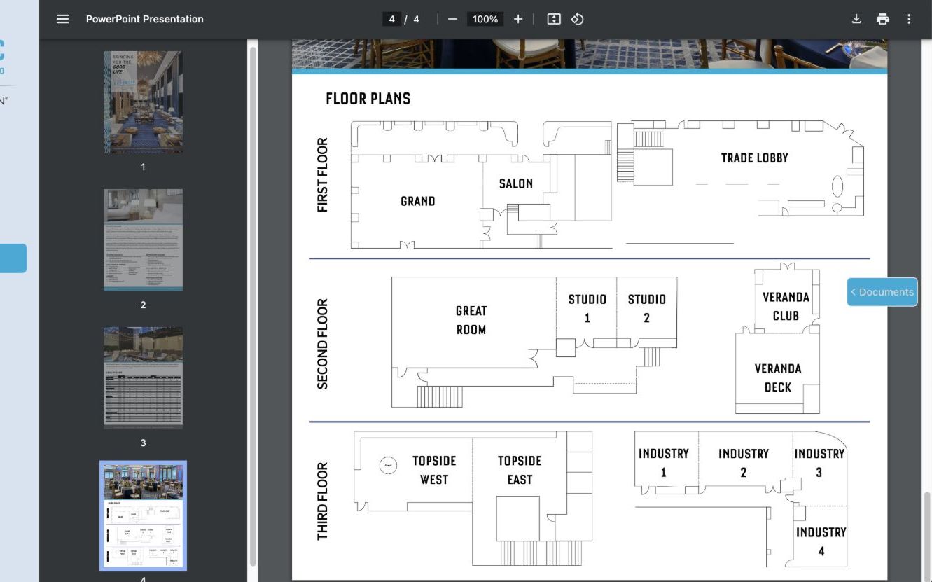Click the GREAT ROOM label

coord(471,320)
